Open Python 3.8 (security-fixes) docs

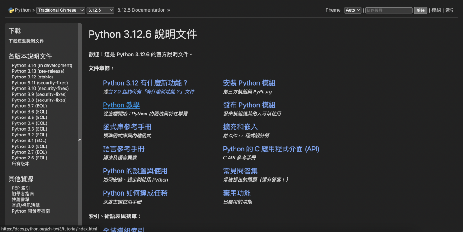[x=39, y=100]
